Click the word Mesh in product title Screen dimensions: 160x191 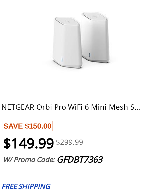click(x=118, y=107)
